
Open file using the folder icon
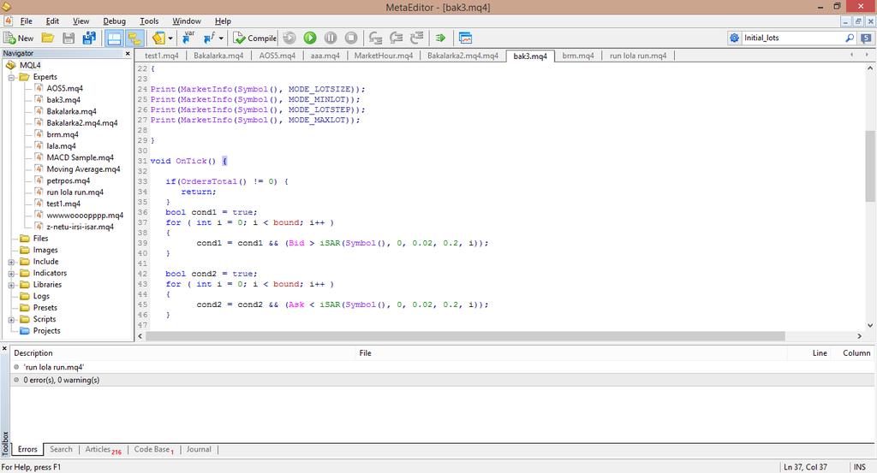coord(48,38)
